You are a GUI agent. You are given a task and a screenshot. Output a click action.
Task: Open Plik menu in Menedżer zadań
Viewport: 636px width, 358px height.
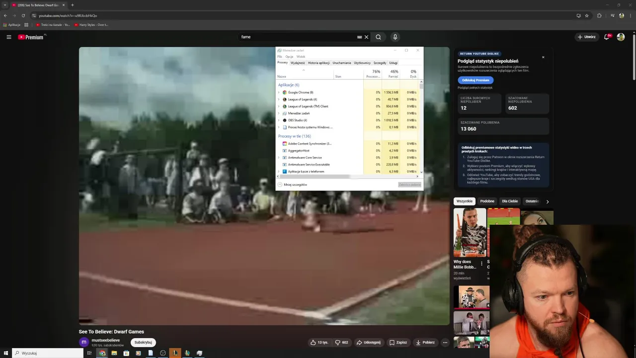pos(280,57)
